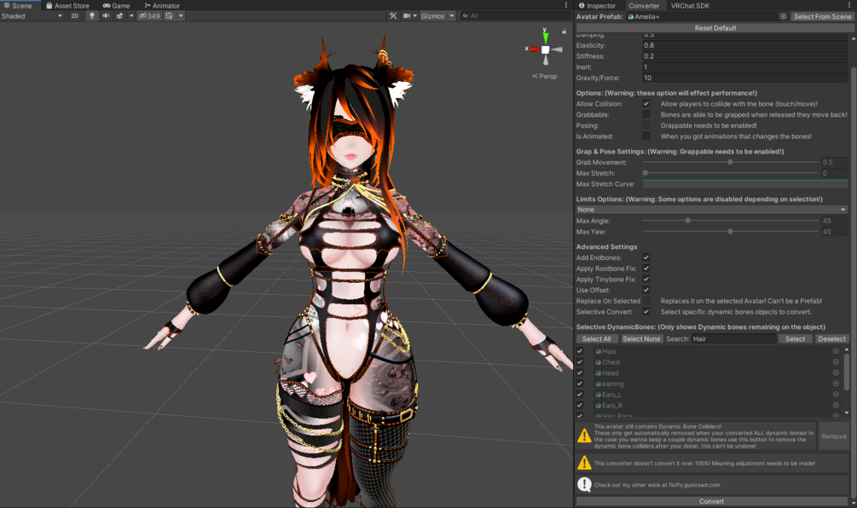Click object picker circle on Ears_R row
857x508 pixels.
836,406
